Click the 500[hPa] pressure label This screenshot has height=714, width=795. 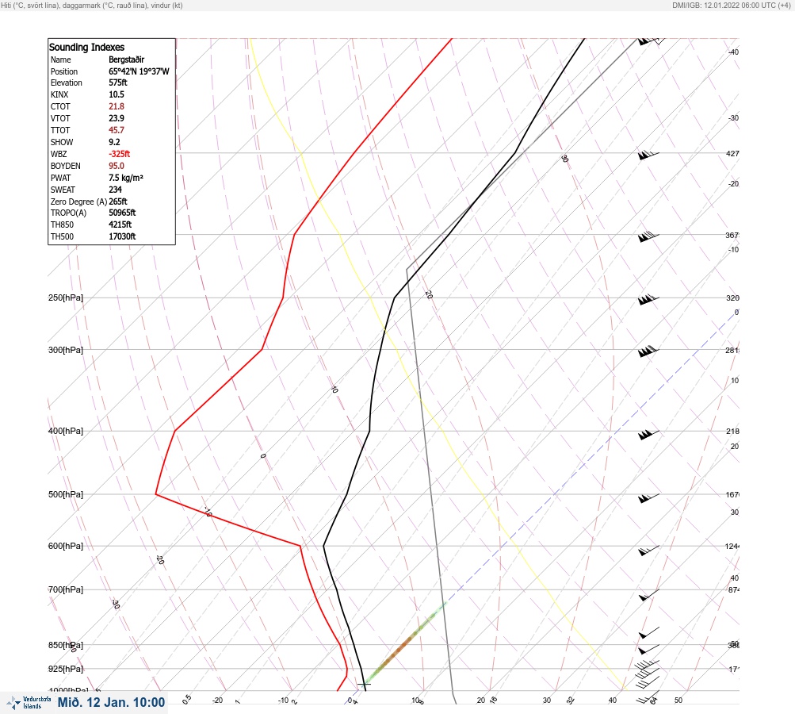(x=66, y=494)
